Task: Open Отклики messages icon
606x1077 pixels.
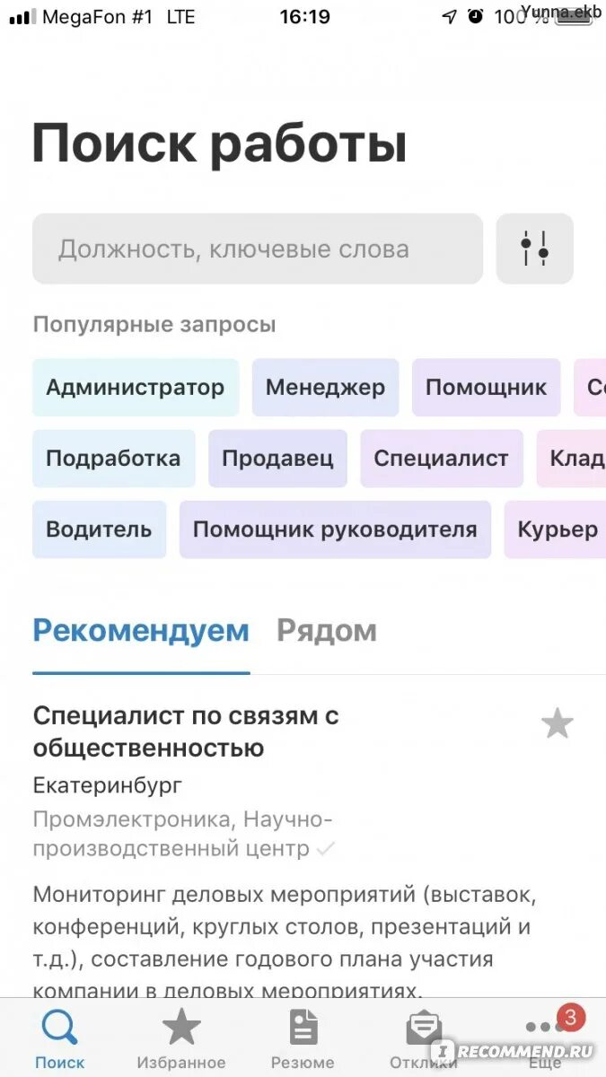Action: click(424, 1029)
